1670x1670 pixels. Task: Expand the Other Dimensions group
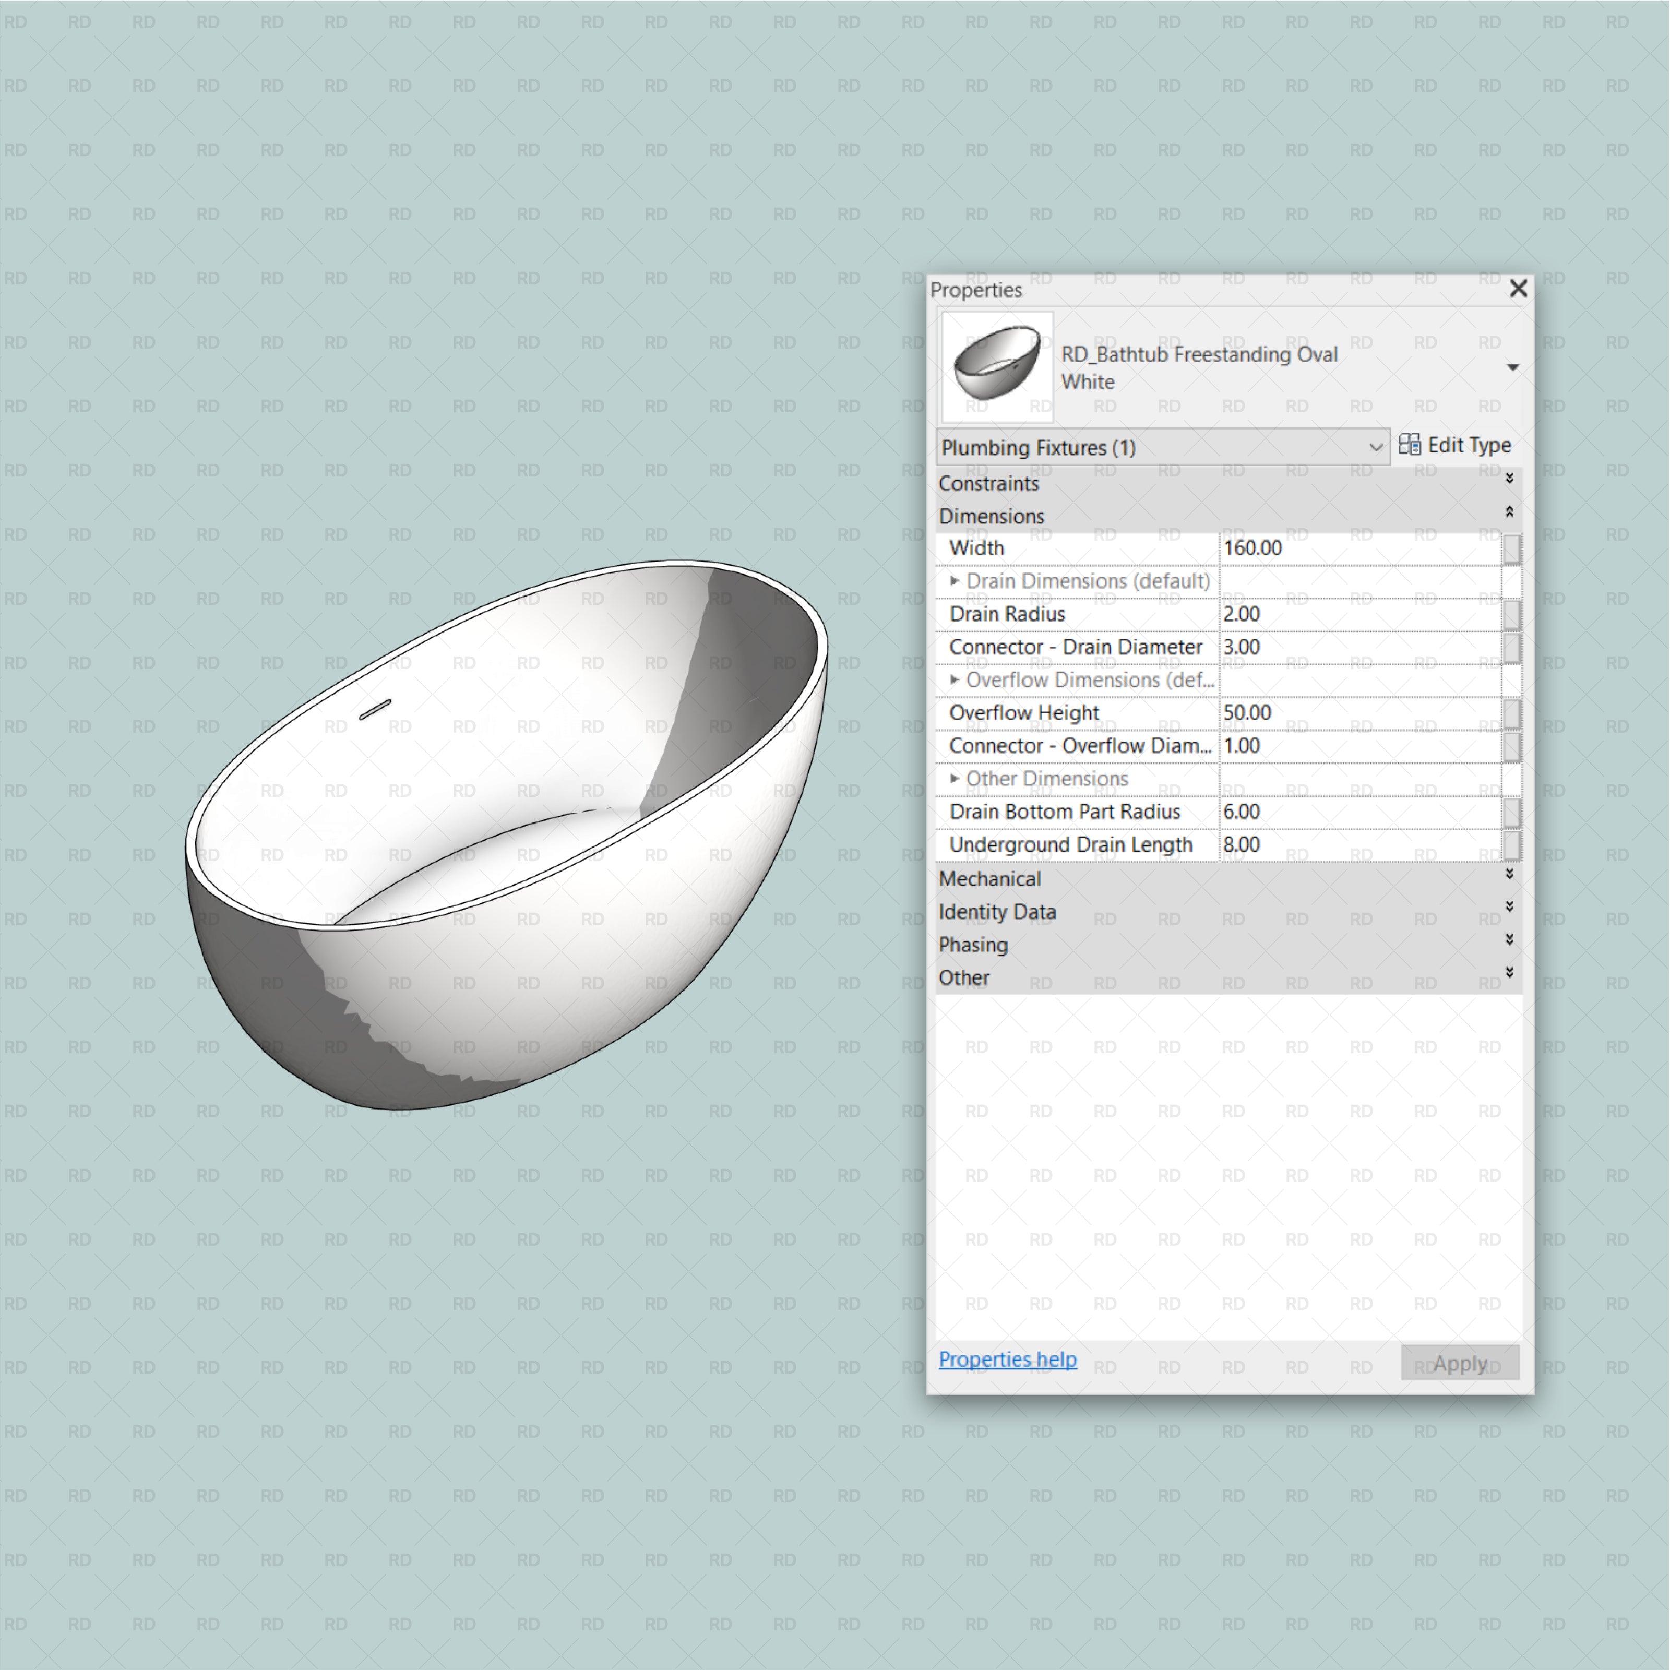pyautogui.click(x=956, y=778)
